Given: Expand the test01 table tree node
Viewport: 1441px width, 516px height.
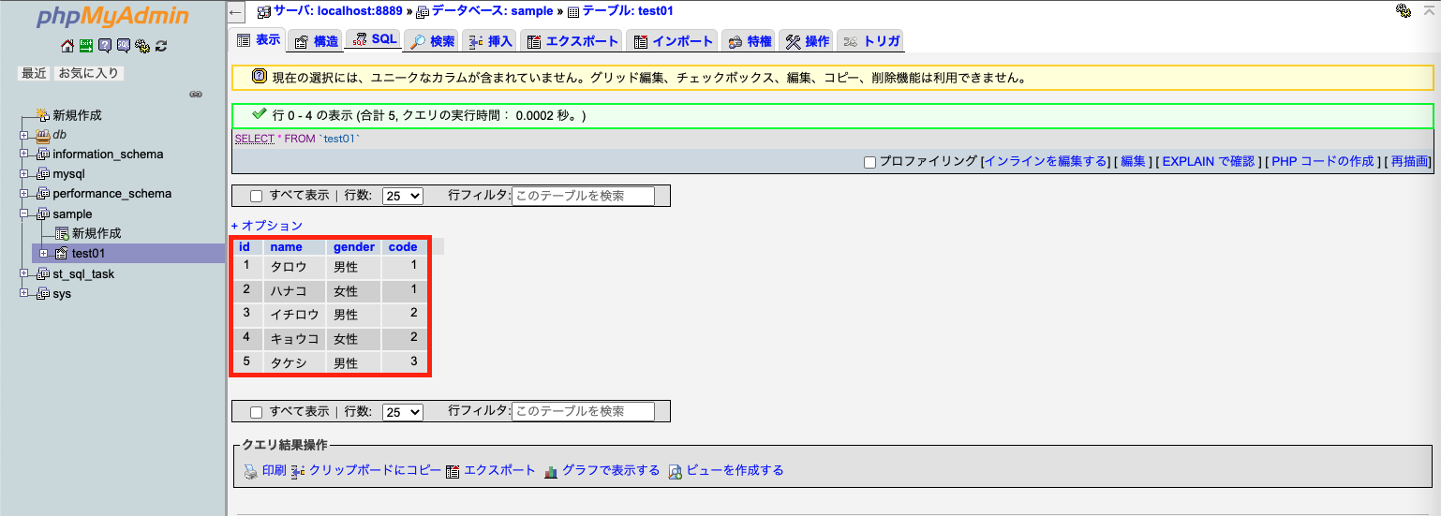Looking at the screenshot, I should click(x=43, y=254).
